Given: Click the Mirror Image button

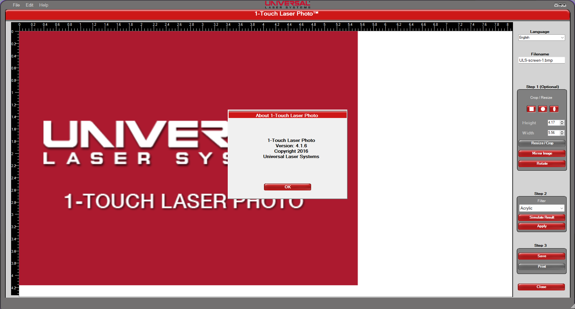Looking at the screenshot, I should point(542,153).
